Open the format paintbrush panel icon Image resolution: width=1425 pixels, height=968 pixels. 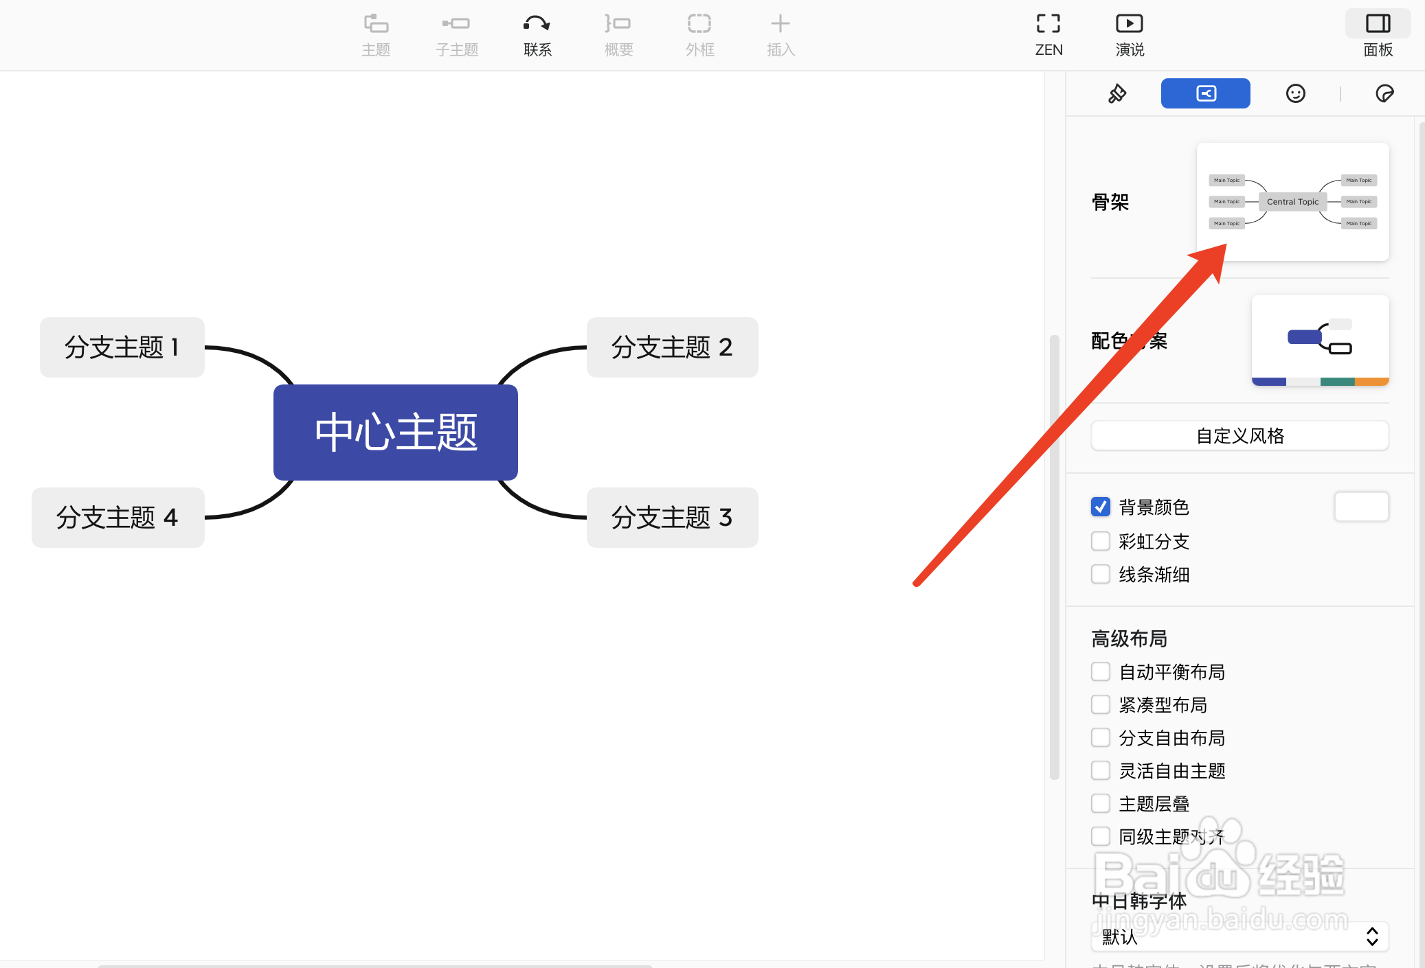pos(1117,93)
